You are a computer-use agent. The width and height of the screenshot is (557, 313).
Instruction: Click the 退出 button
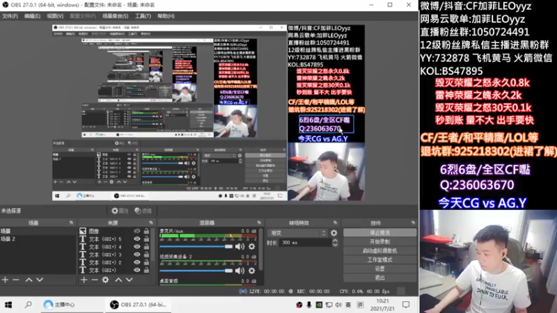click(379, 278)
